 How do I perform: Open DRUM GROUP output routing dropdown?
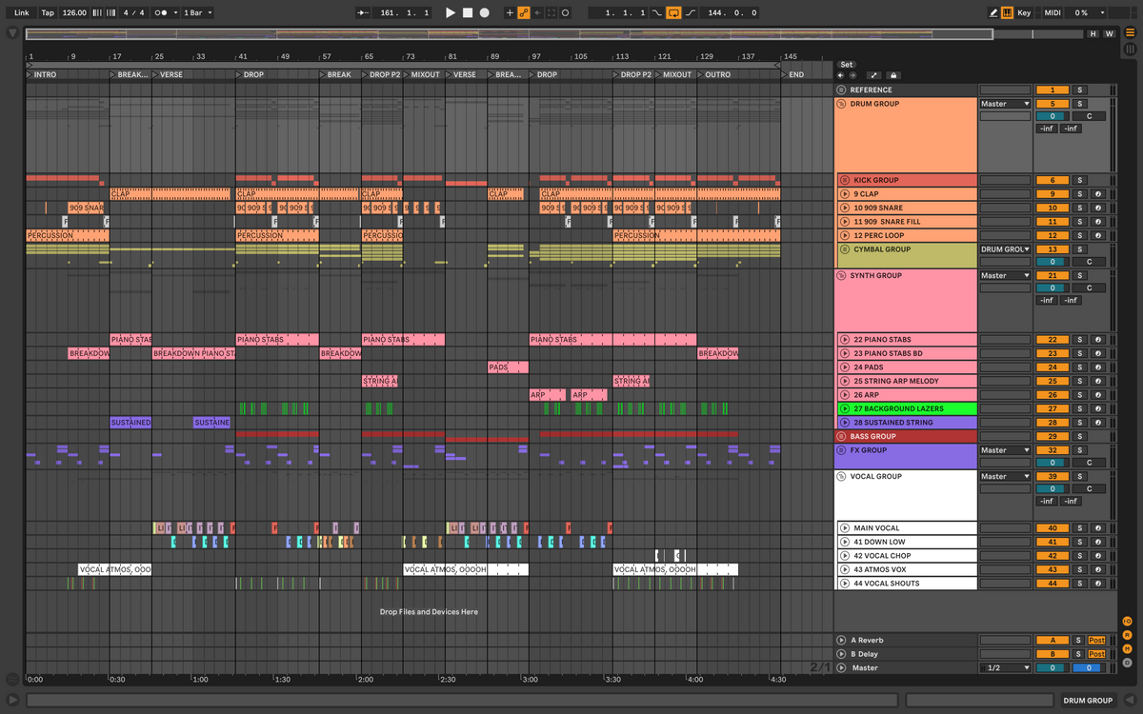(1005, 104)
